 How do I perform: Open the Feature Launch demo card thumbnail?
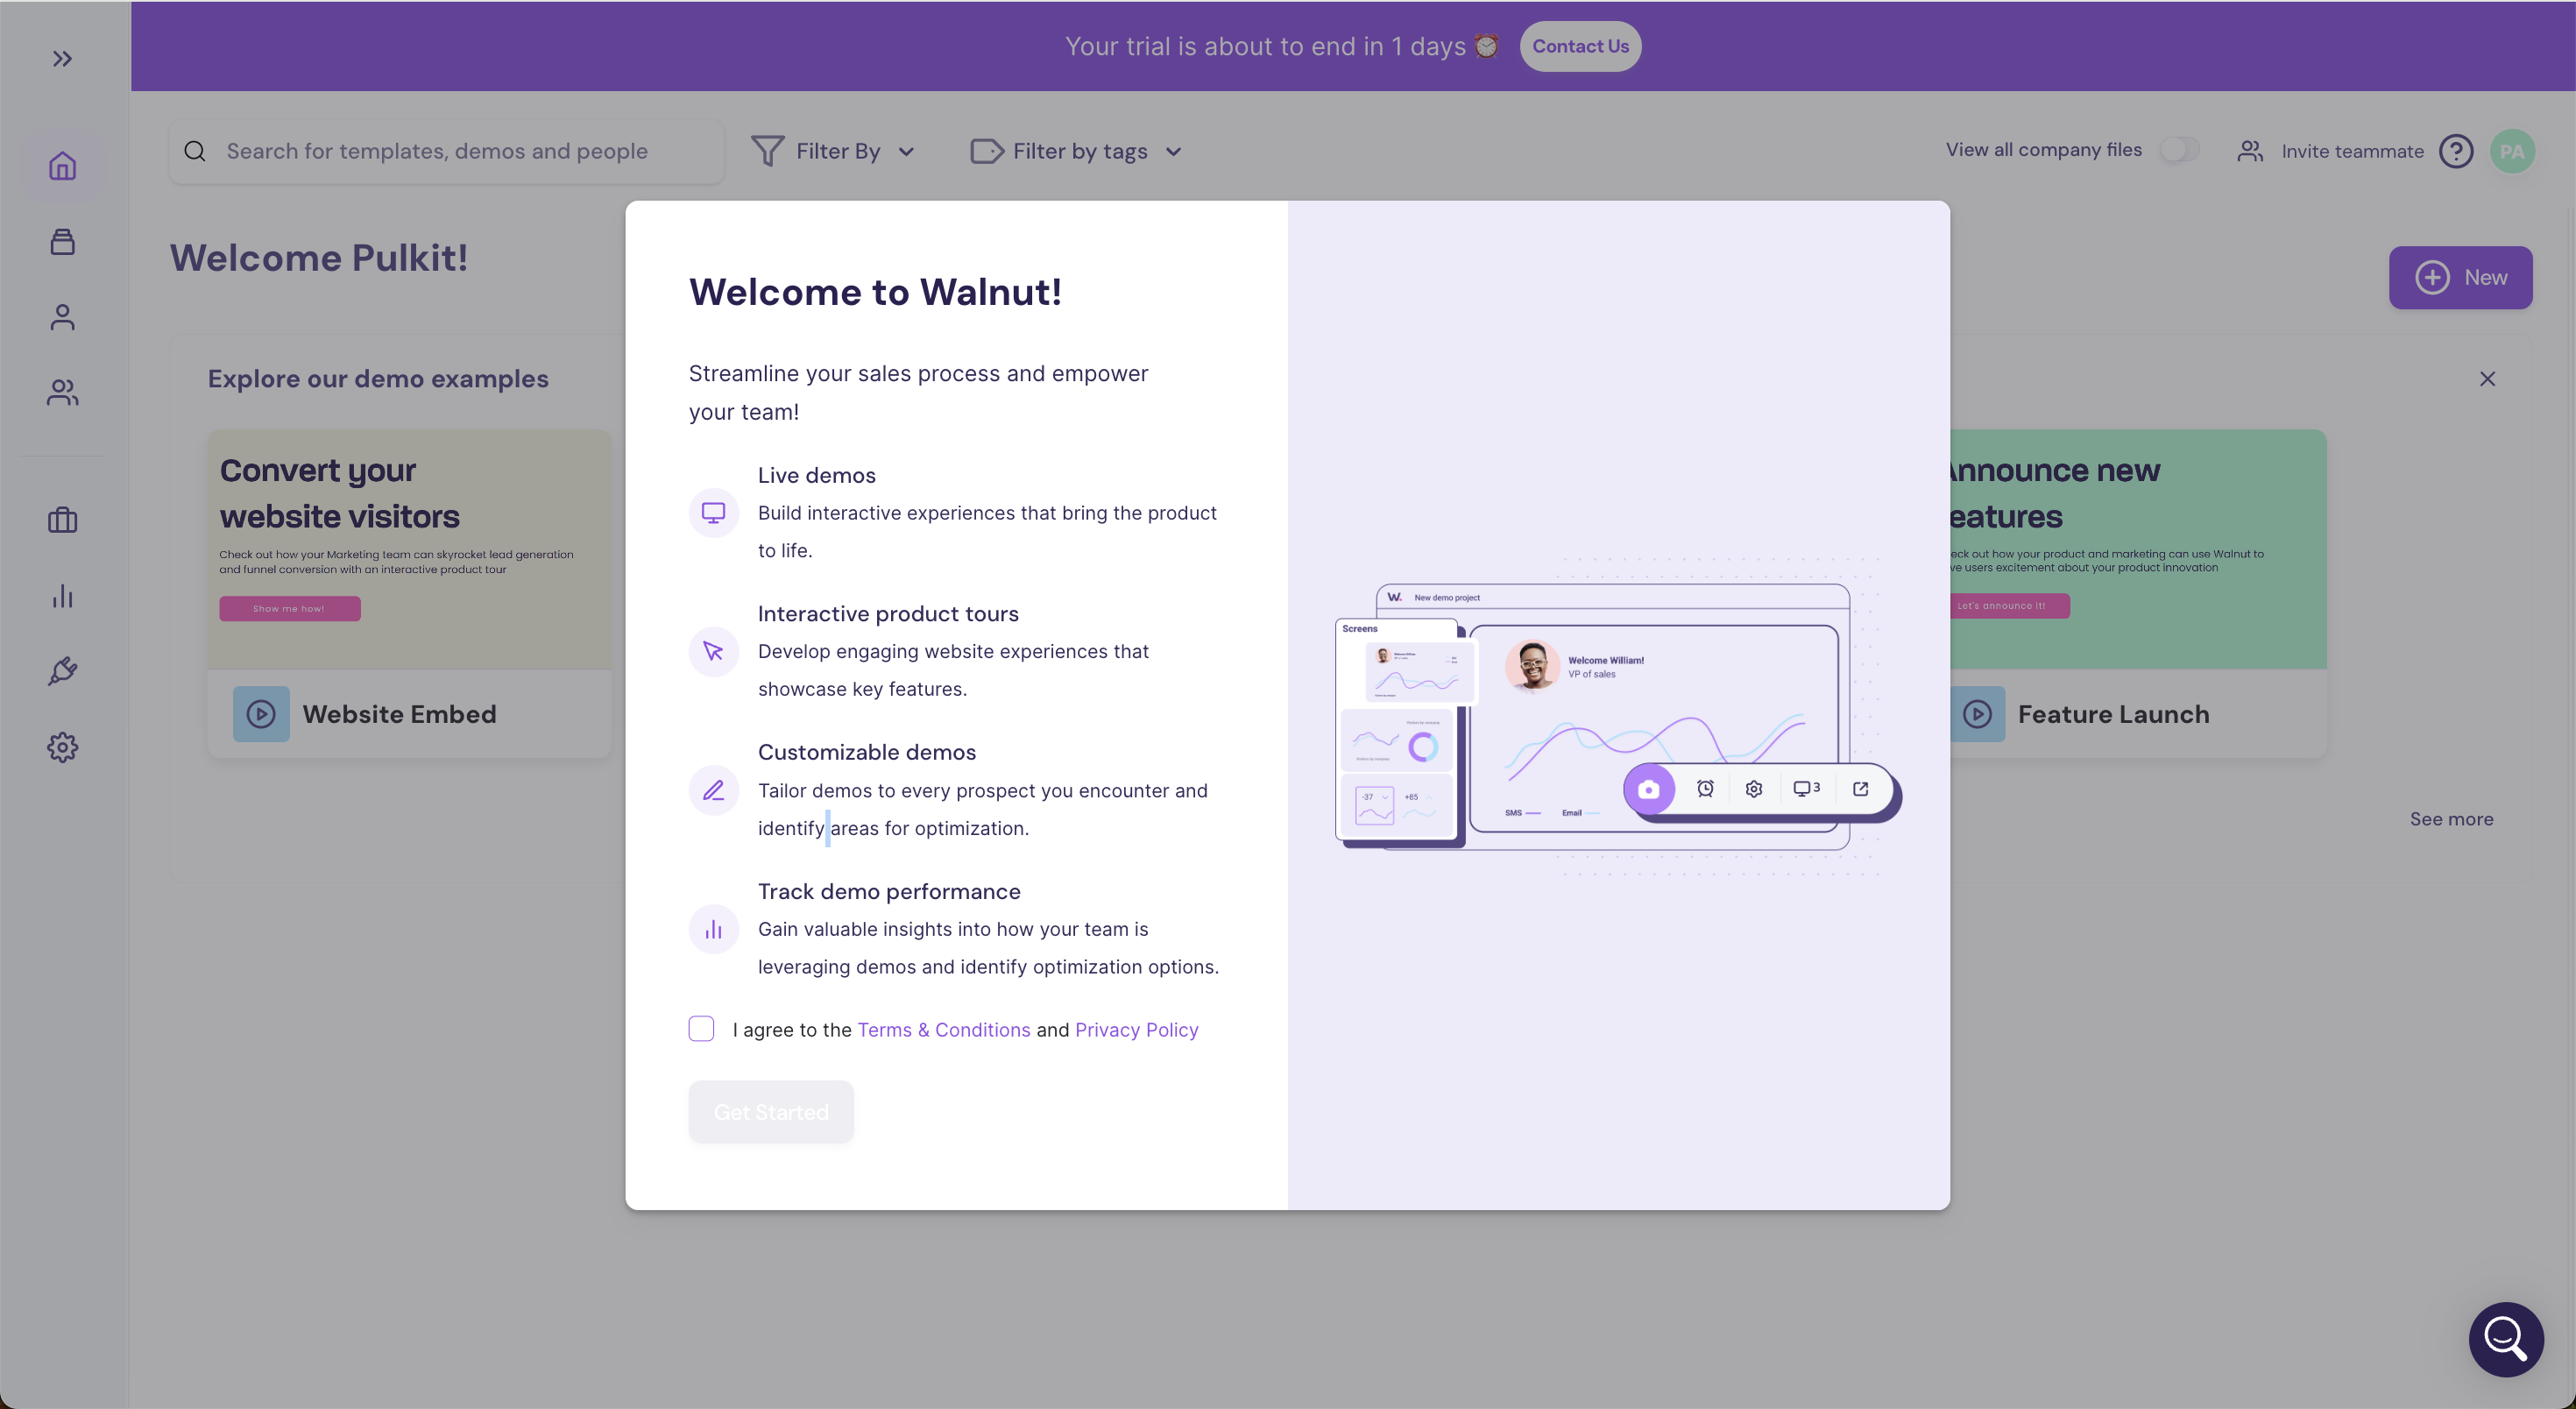point(2138,549)
